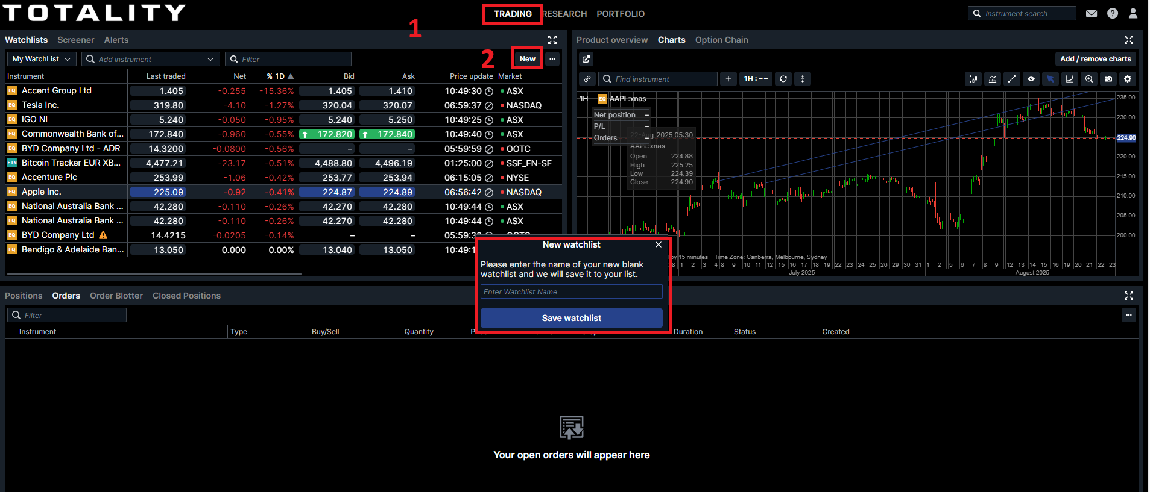Screen dimensions: 1150x492
Task: Collapse the Orders row in chart legend
Action: coord(646,138)
